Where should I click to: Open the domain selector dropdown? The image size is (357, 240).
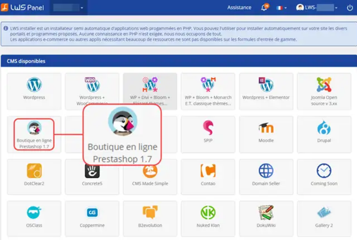[68, 8]
